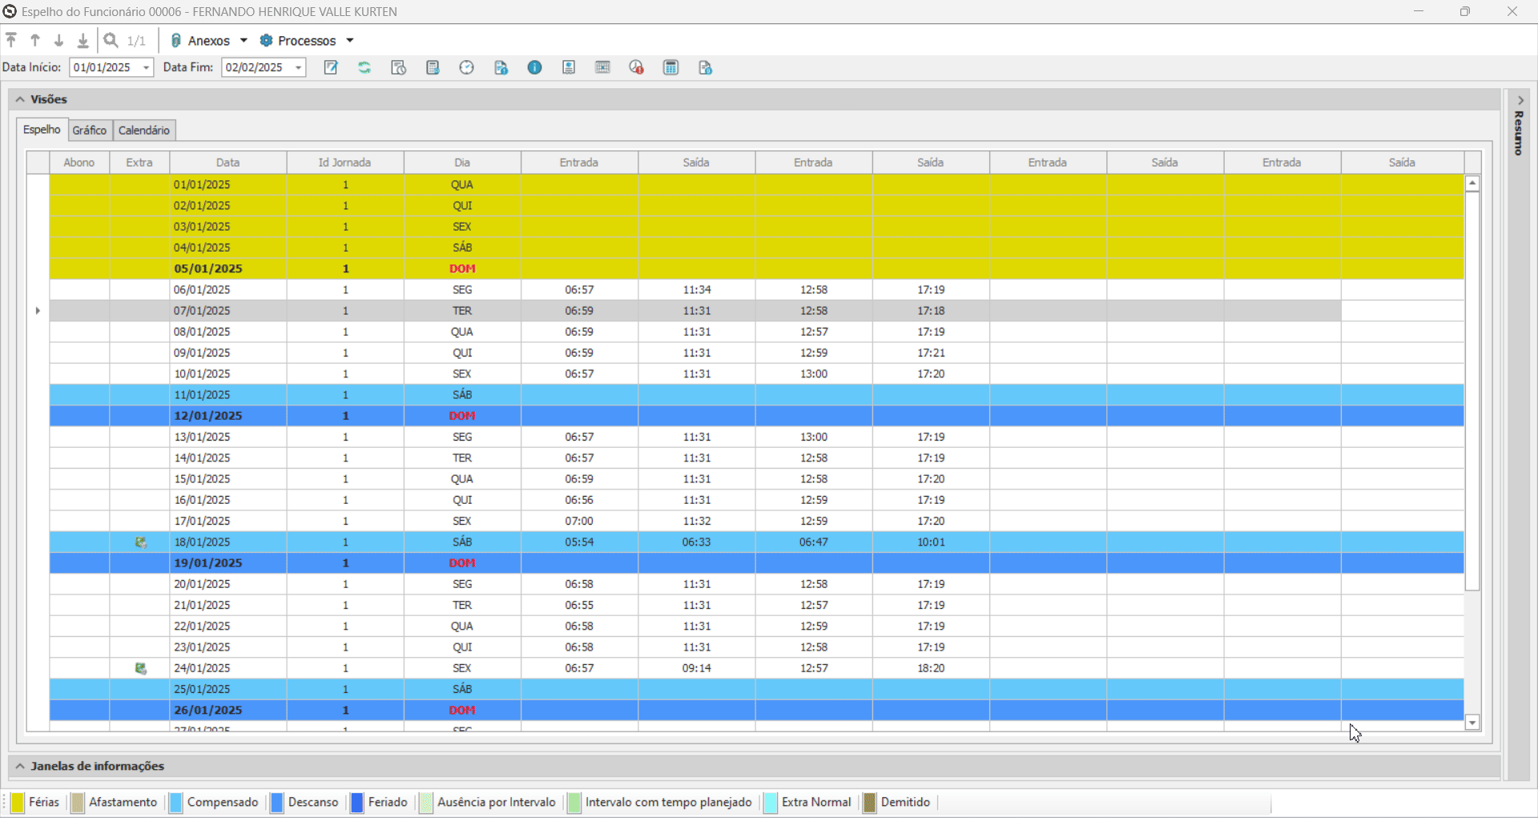Viewport: 1538px width, 818px height.
Task: Click 13:00 entry on 10/01/2025 row
Action: tap(813, 374)
